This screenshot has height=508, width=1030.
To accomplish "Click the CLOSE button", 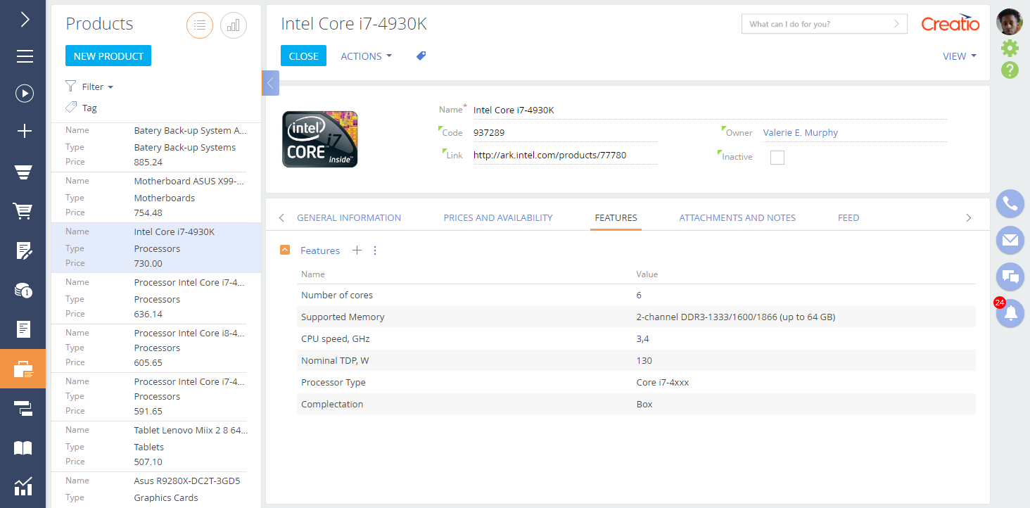I will point(303,56).
